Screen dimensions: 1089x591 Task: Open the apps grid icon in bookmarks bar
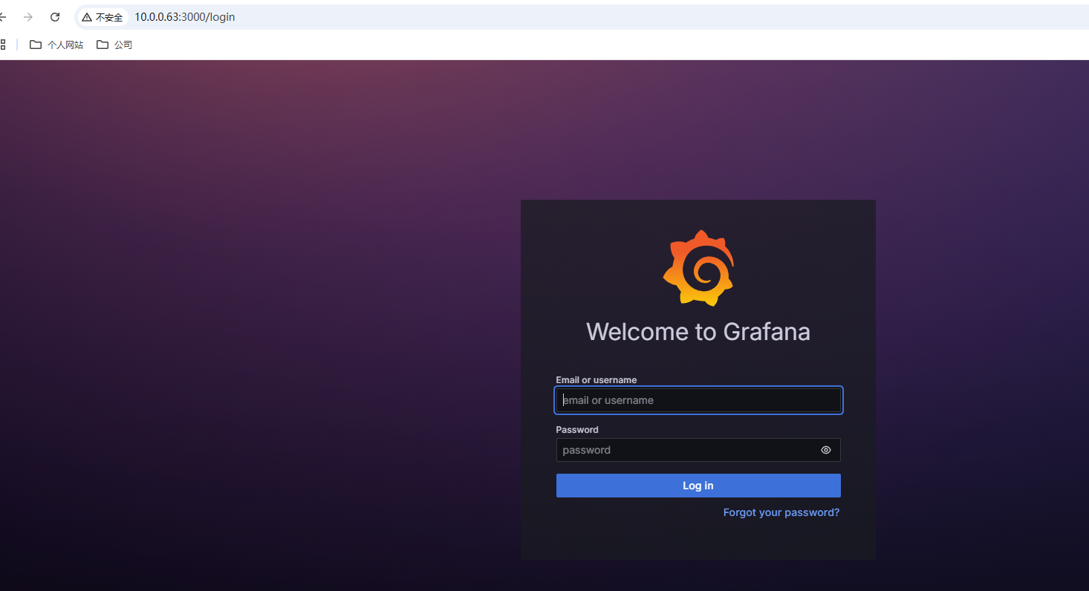pos(3,45)
